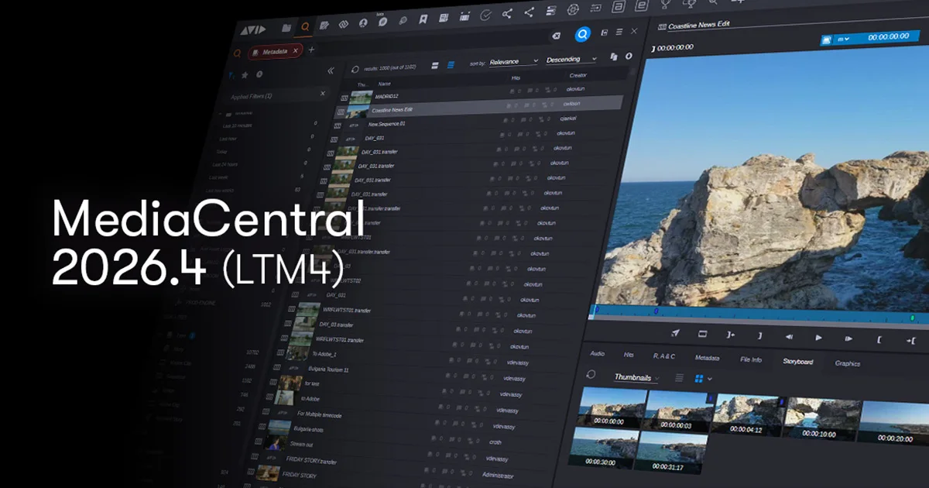
Task: Open the Graphics tab
Action: (x=847, y=363)
